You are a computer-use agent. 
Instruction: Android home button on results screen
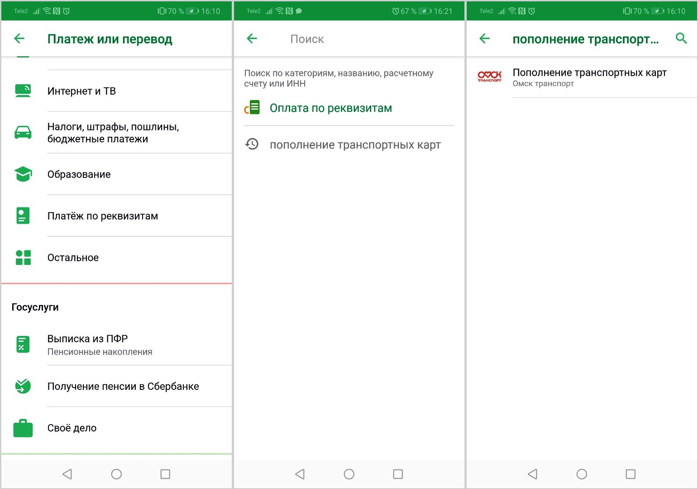point(582,474)
